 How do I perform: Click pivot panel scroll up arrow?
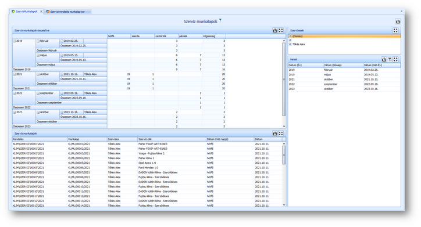[x=284, y=41]
